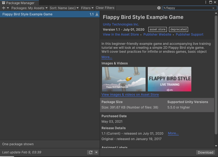The width and height of the screenshot is (218, 157).
Task: Click the flappy search field
Action: click(190, 8)
